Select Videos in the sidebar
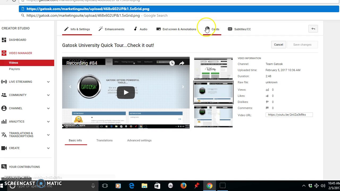This screenshot has height=191, width=340. [x=27, y=63]
